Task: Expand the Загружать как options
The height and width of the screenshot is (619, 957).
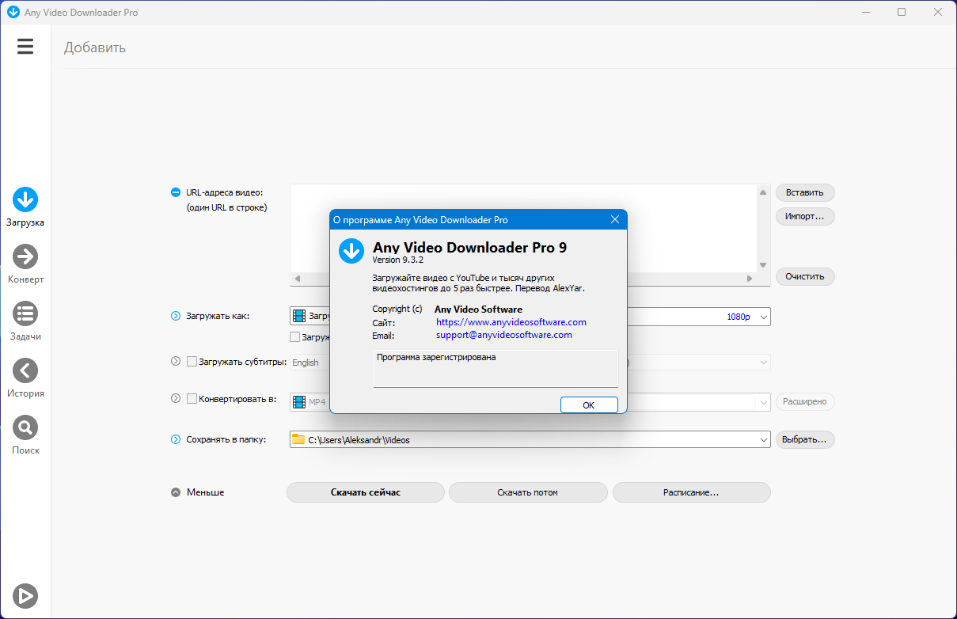Action: [176, 317]
